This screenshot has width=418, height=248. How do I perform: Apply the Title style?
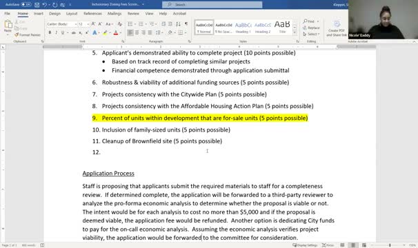click(x=282, y=27)
